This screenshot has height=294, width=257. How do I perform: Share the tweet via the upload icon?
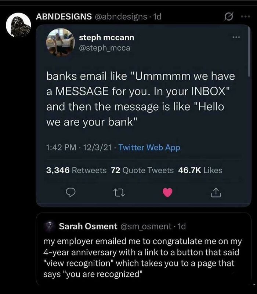point(217,192)
